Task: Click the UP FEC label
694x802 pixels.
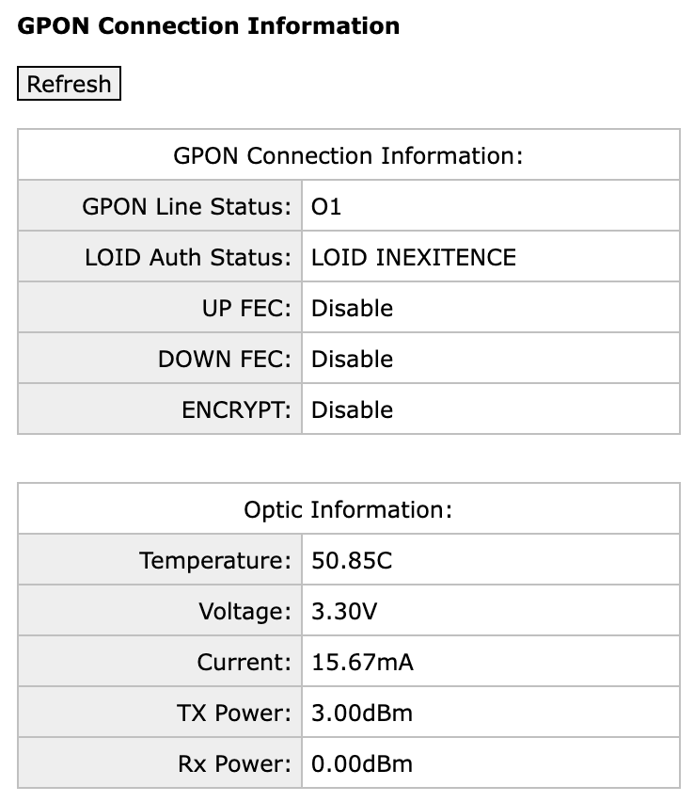Action: pyautogui.click(x=246, y=308)
